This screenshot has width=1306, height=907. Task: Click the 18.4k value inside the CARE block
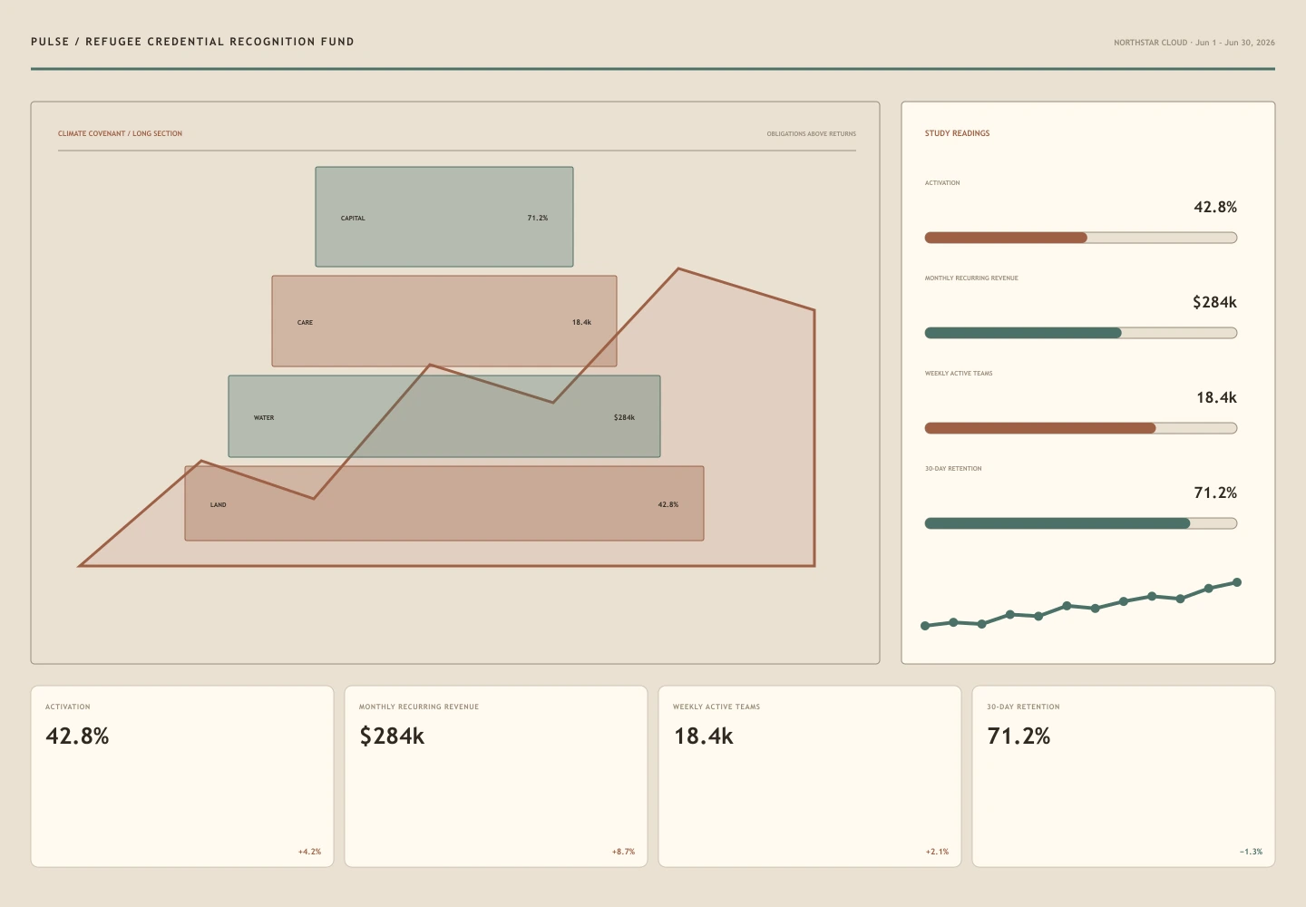tap(581, 323)
